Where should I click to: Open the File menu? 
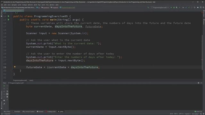(2, 5)
